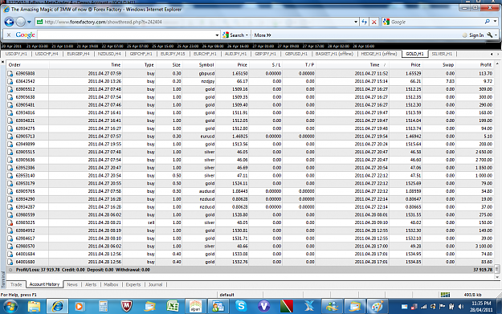
Task: Click the default profile in status bar
Action: pyautogui.click(x=227, y=295)
